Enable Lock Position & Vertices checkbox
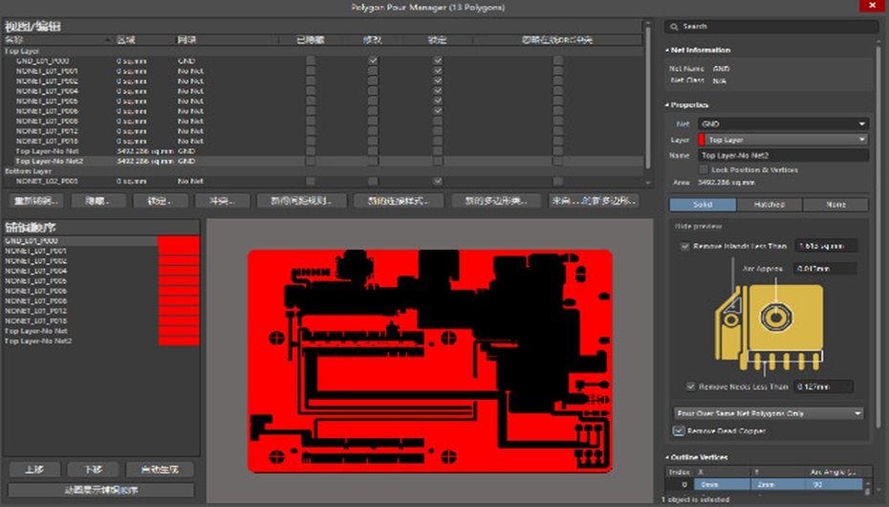The height and width of the screenshot is (507, 889). click(x=703, y=169)
